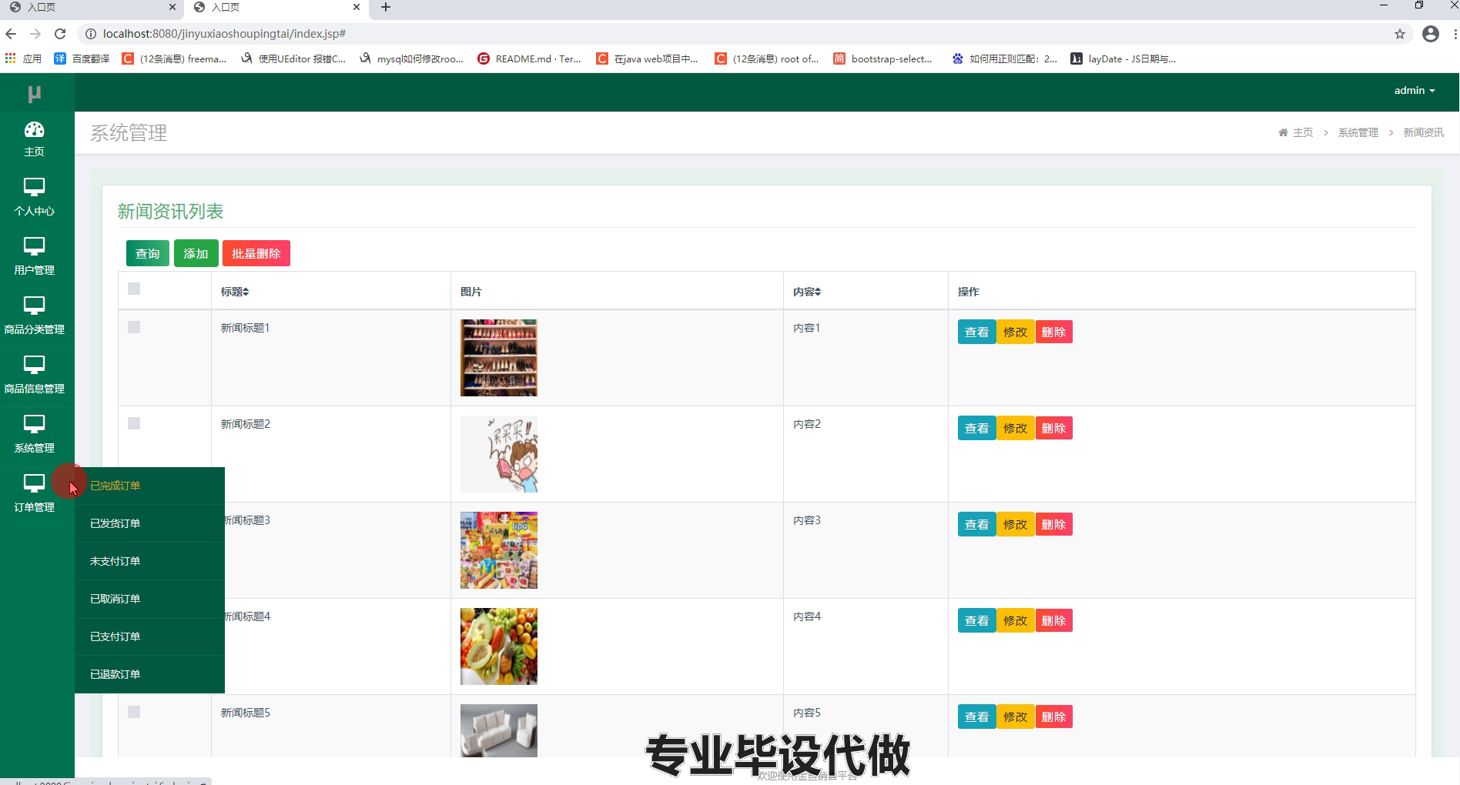
Task: Delete 新闻标题1 with 删除 button
Action: [1053, 332]
